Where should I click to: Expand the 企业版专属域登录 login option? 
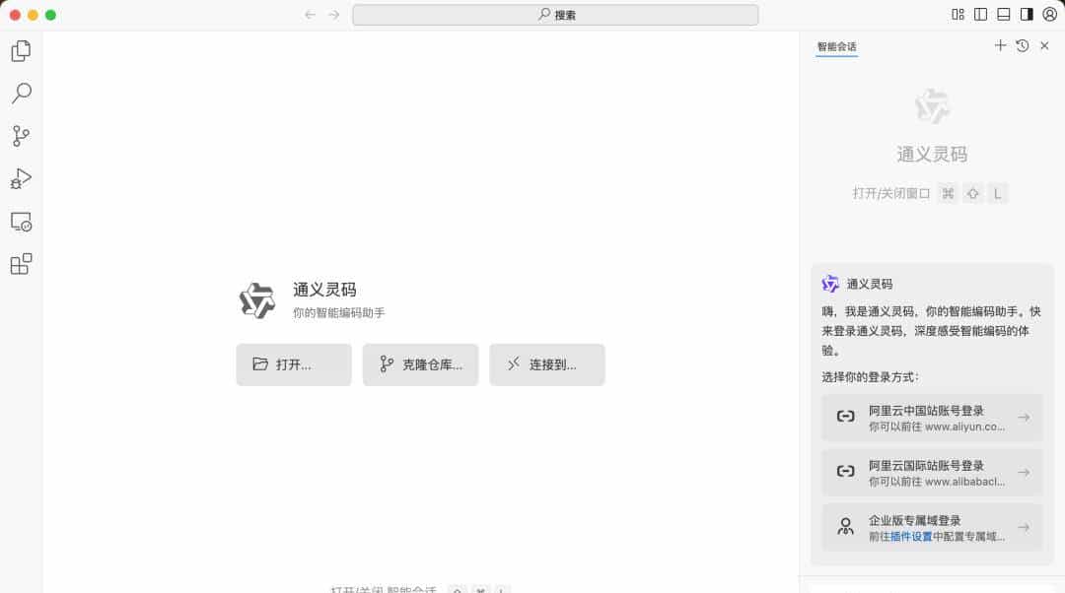931,527
